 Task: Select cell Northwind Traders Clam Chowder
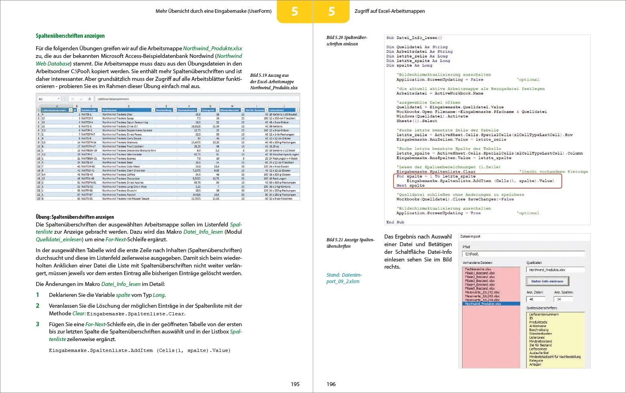(129, 171)
